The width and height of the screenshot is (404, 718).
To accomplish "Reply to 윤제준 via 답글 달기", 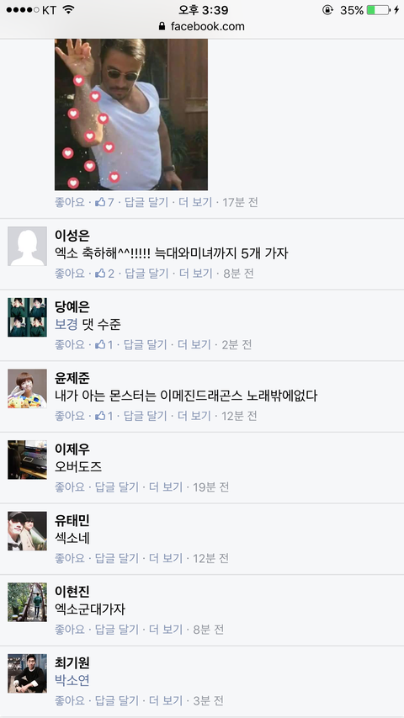I will pos(146,416).
